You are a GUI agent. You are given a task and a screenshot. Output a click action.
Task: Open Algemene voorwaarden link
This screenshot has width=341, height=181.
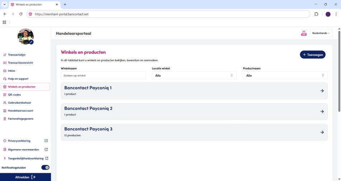[x=23, y=149]
